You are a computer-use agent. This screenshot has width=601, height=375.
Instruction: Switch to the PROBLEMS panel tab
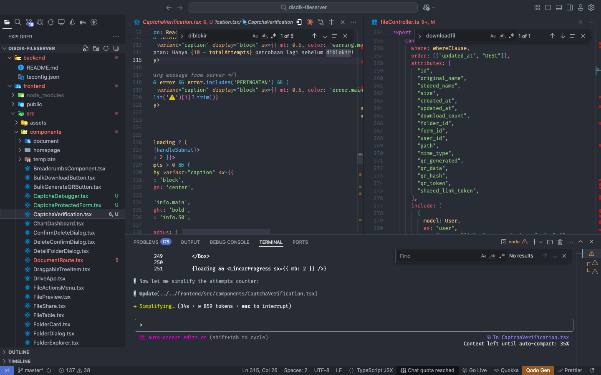[146, 242]
